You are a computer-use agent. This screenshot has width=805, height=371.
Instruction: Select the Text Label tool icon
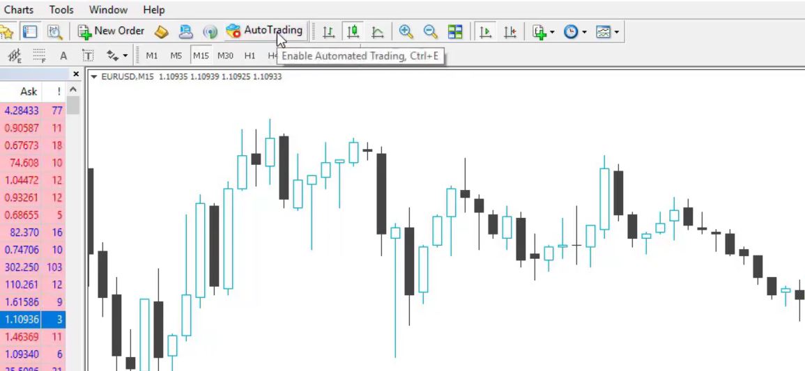[x=89, y=56]
